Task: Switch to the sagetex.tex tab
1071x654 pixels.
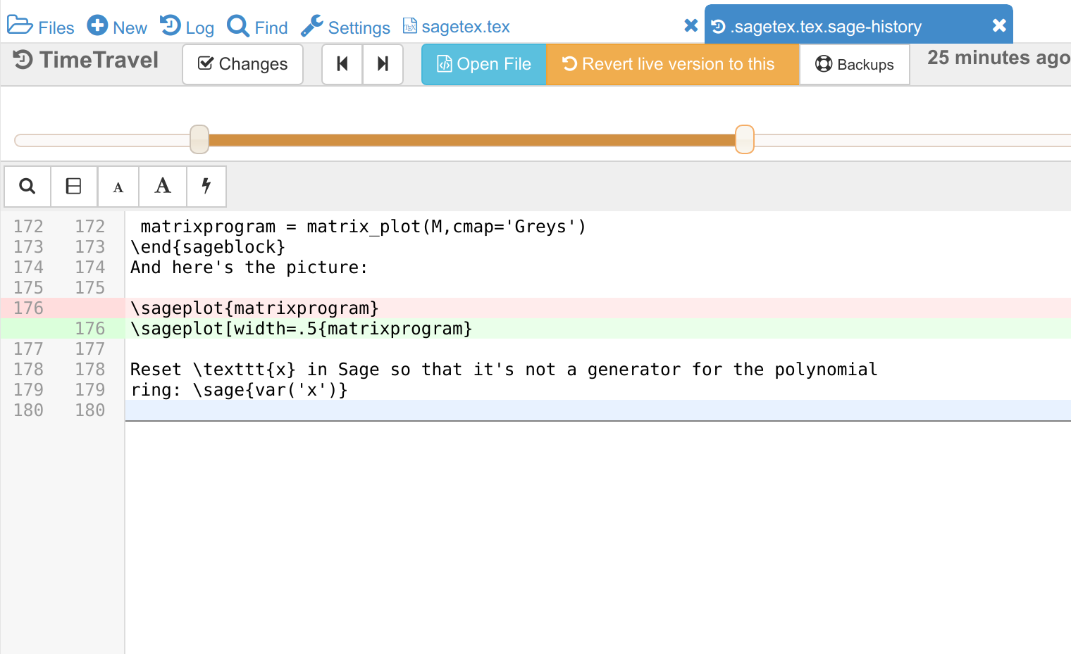Action: pyautogui.click(x=457, y=27)
